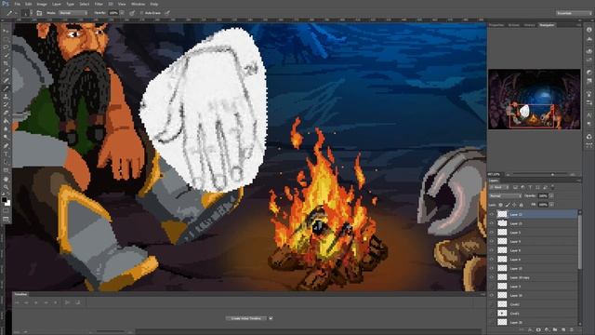The height and width of the screenshot is (335, 595).
Task: Open the layer blend mode dropdown
Action: (x=505, y=196)
